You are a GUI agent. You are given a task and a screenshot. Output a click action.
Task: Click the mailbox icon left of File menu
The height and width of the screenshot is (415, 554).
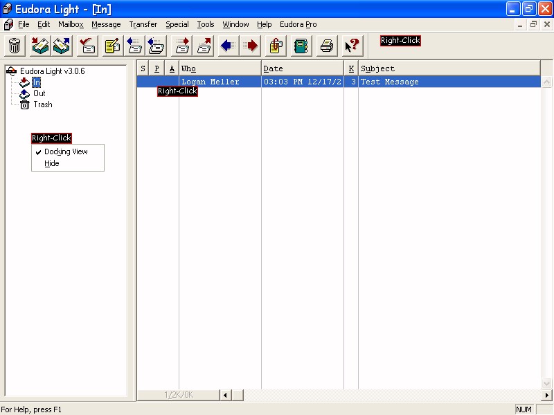pyautogui.click(x=8, y=24)
